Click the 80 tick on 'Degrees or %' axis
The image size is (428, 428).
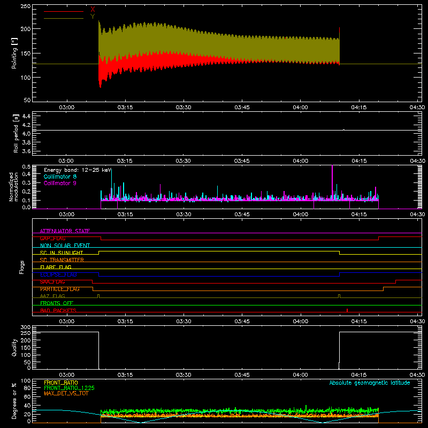27,388
